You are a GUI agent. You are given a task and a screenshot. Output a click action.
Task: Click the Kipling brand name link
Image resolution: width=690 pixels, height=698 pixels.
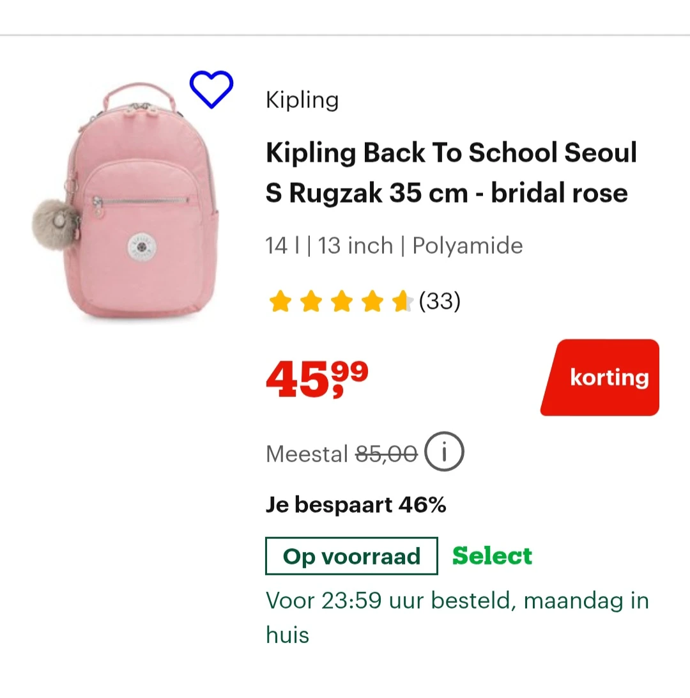click(302, 100)
